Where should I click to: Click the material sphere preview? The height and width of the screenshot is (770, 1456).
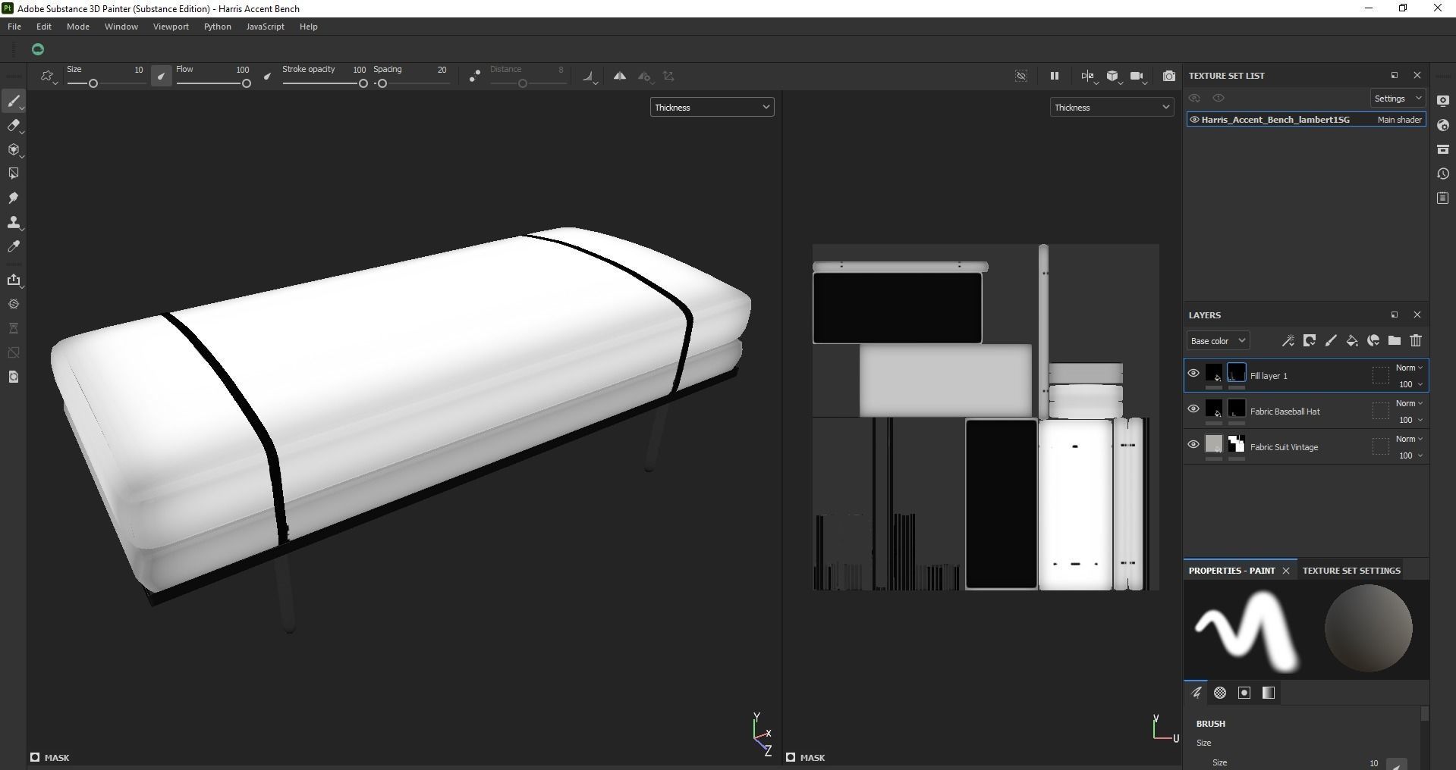pyautogui.click(x=1368, y=628)
